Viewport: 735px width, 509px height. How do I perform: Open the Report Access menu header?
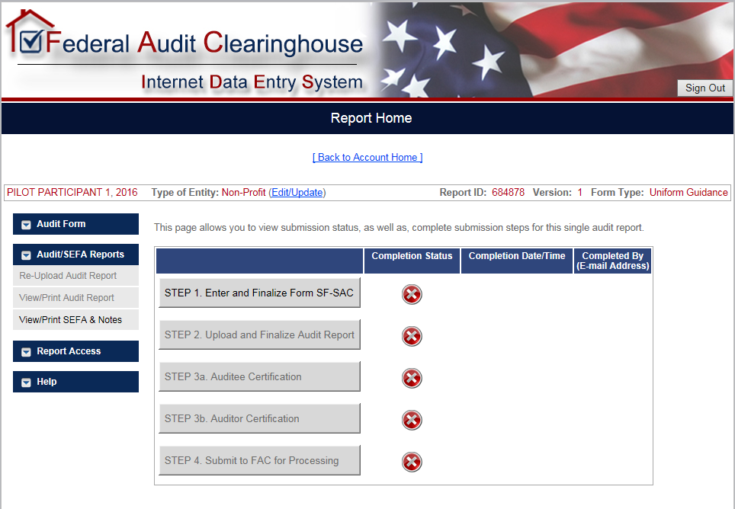pos(76,351)
